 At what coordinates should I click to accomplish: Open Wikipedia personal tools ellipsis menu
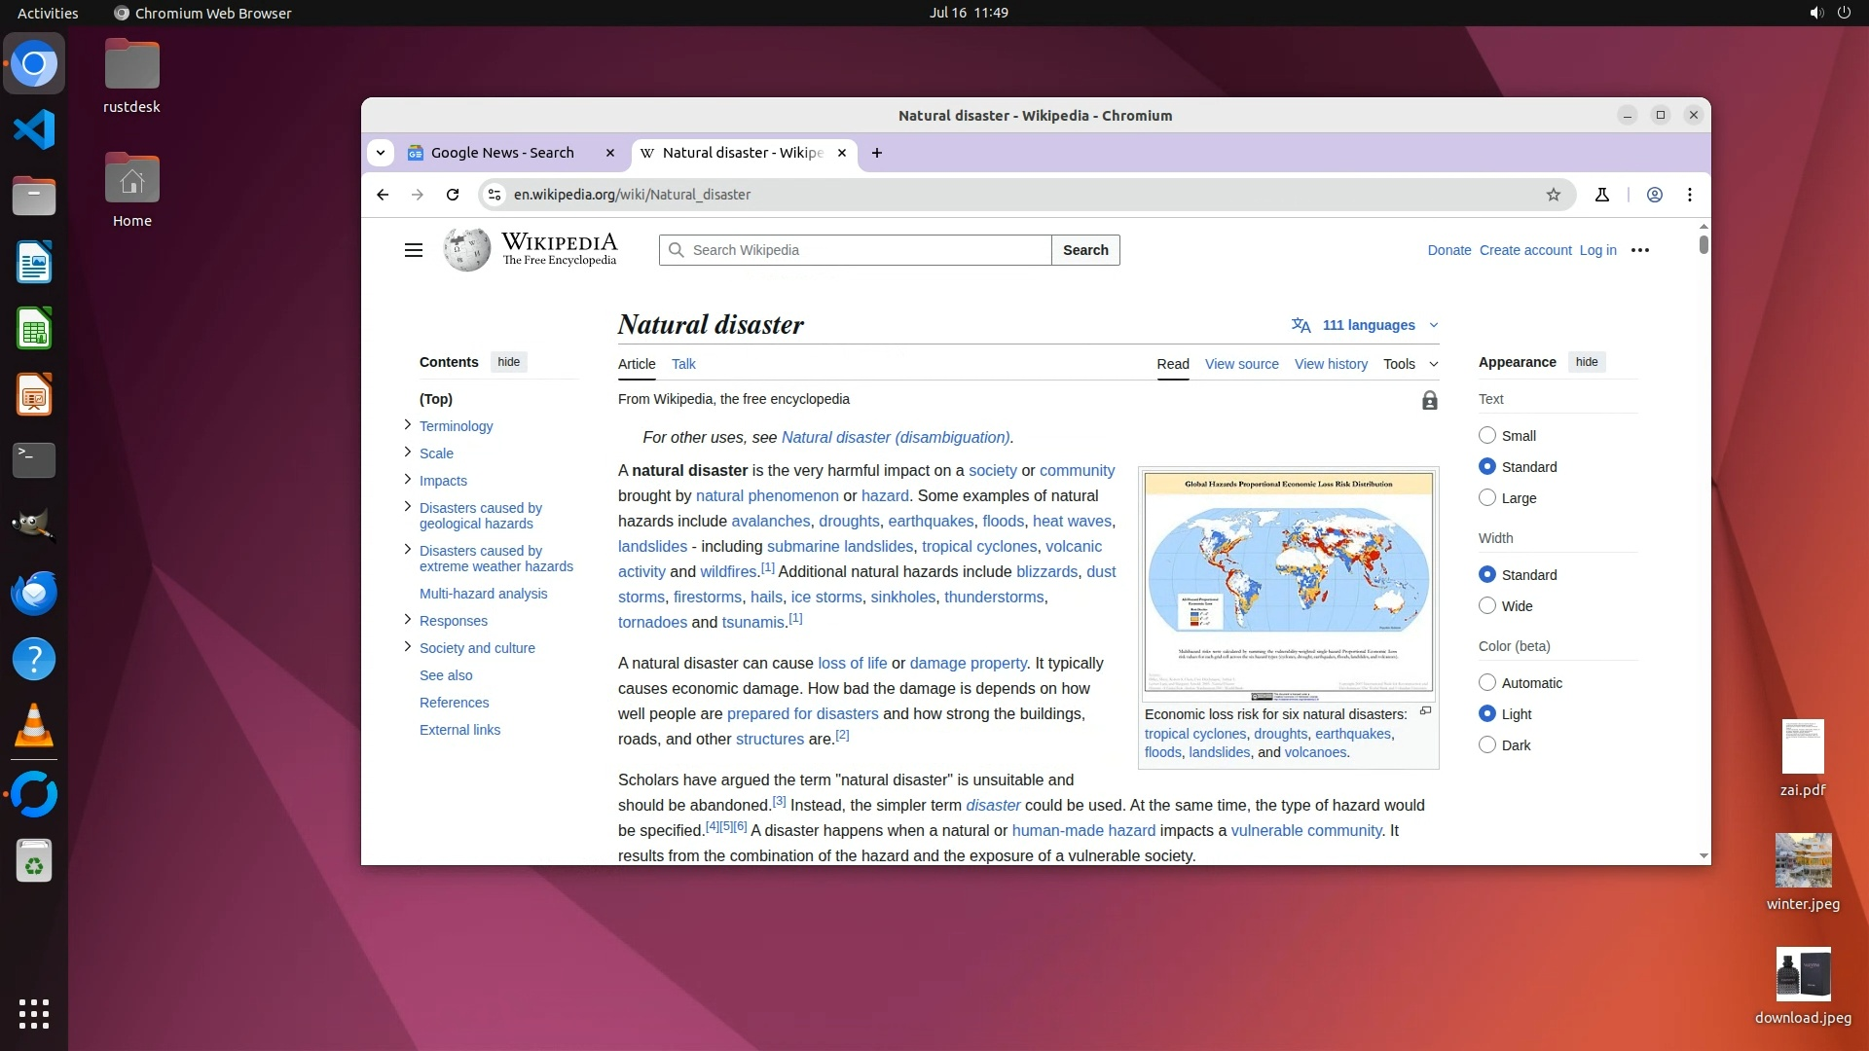pos(1640,250)
